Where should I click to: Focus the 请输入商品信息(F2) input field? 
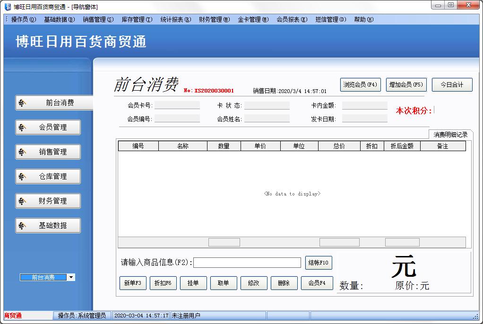(247, 263)
